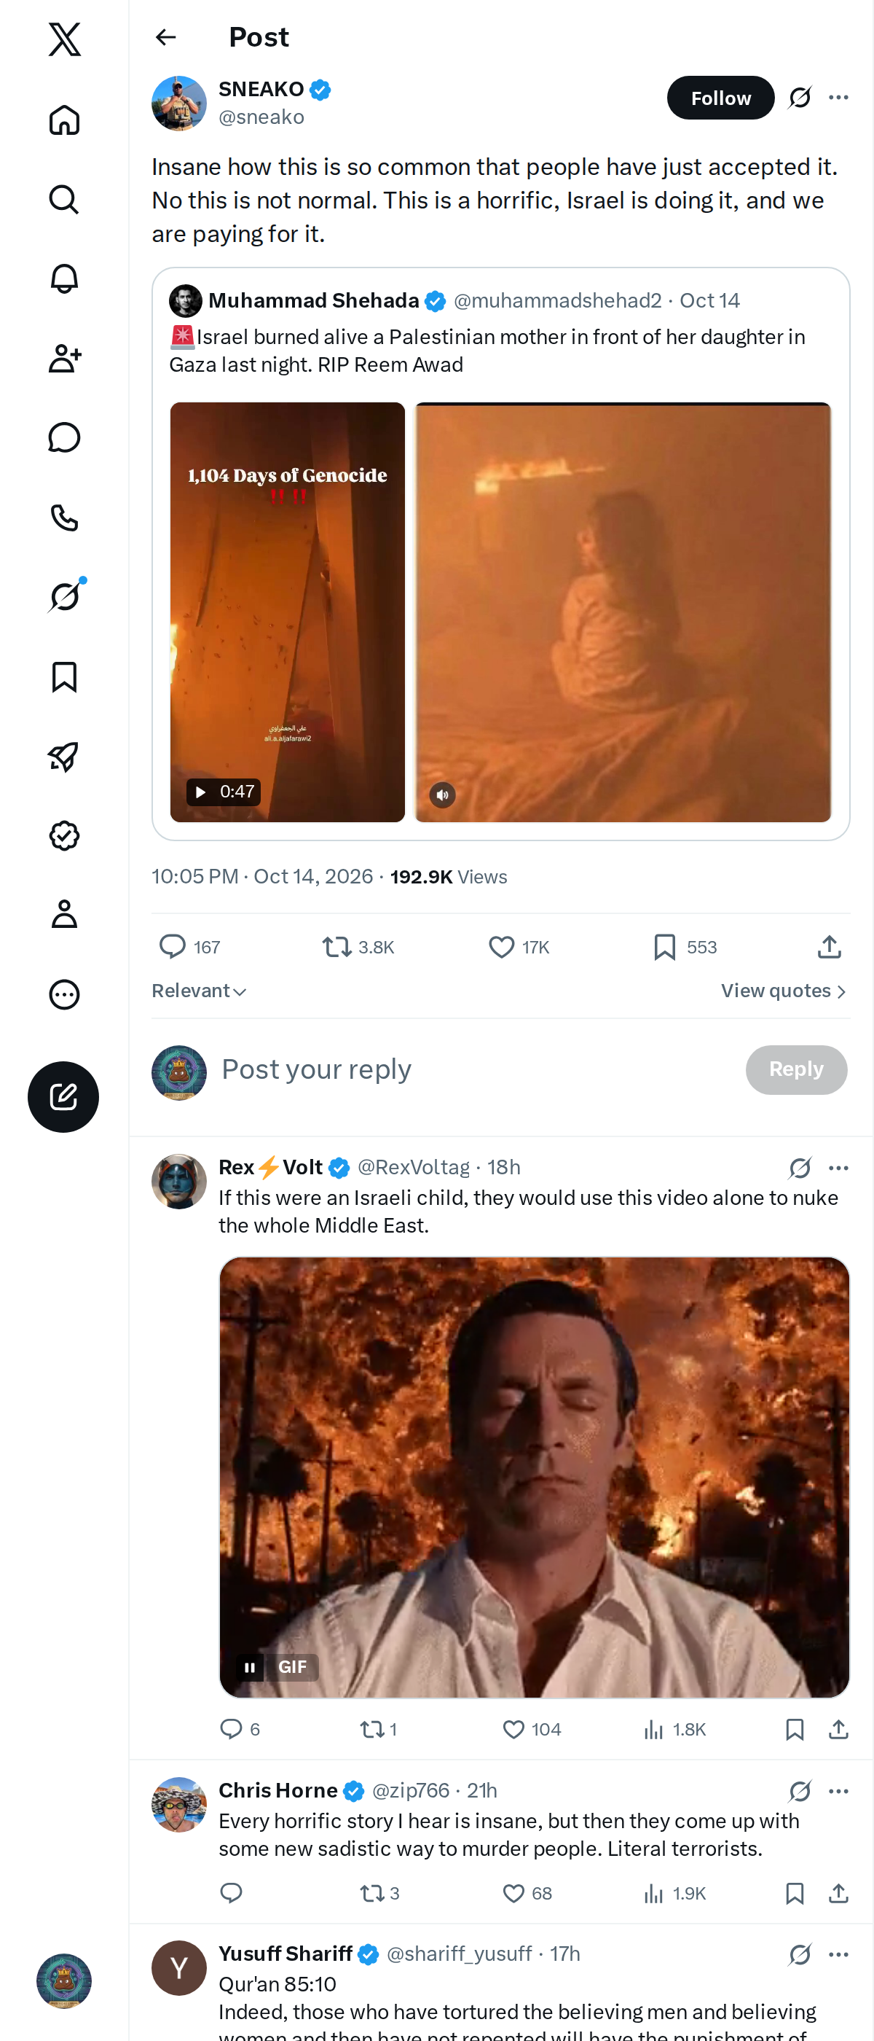Open more options for SNEAKO's post
Screen dimensions: 874x2041
point(838,98)
